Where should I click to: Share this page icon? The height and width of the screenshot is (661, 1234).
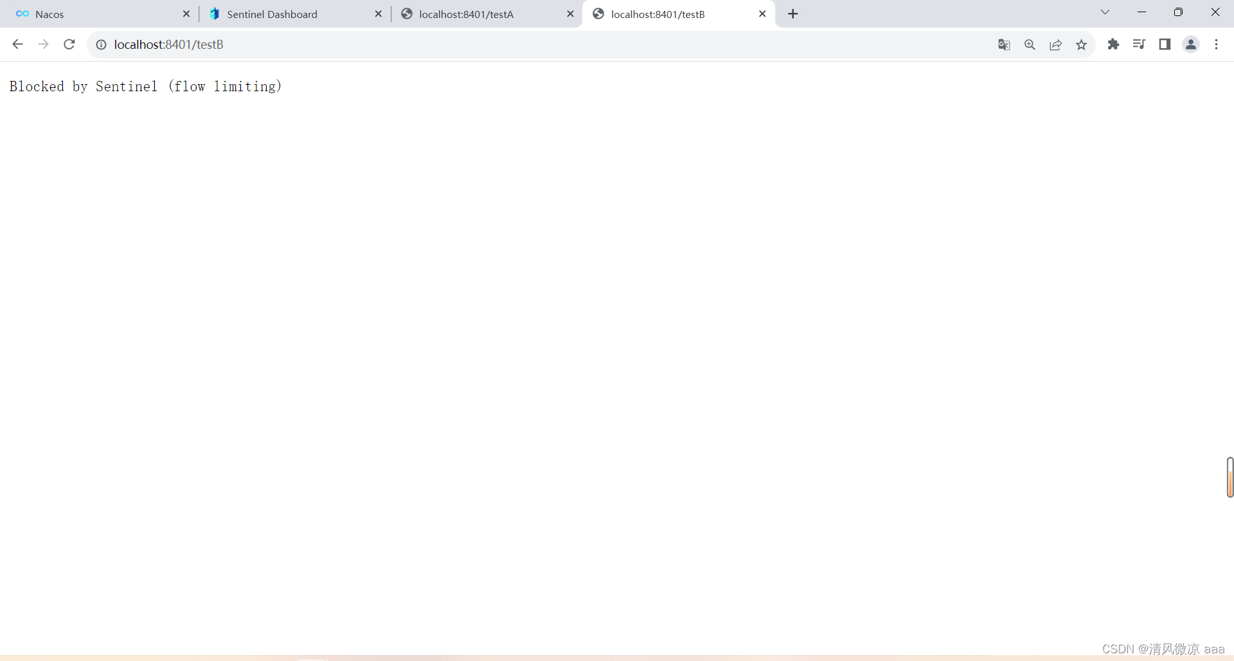click(1055, 44)
